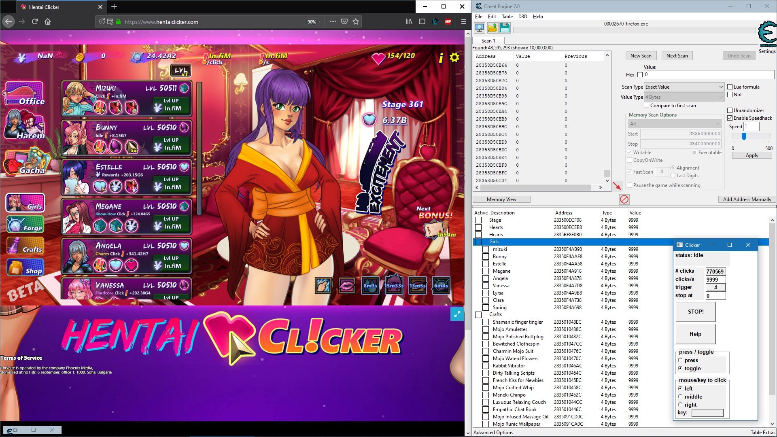Open cheat table file icon

[492, 28]
